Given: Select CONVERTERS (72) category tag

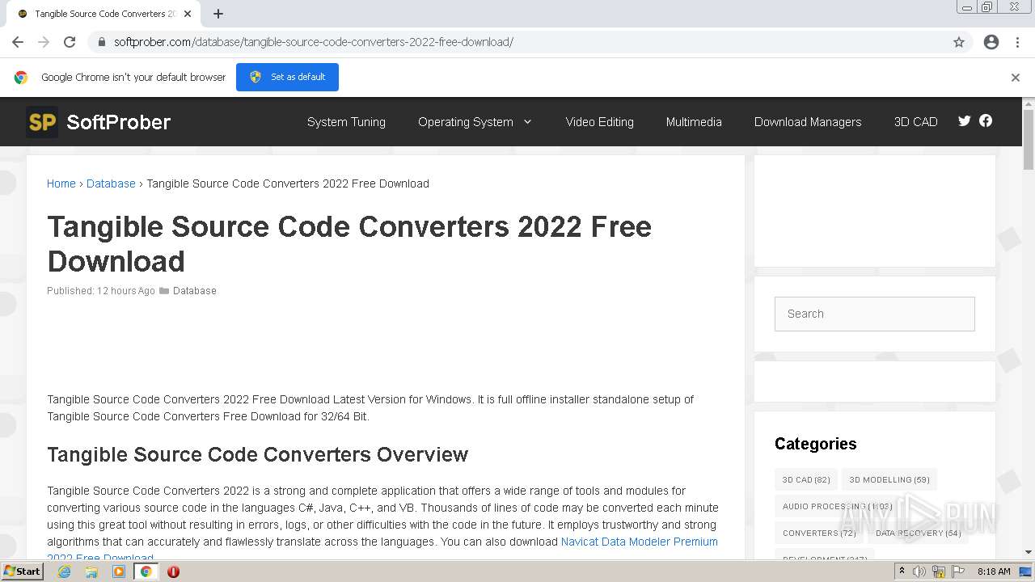Looking at the screenshot, I should pos(819,533).
